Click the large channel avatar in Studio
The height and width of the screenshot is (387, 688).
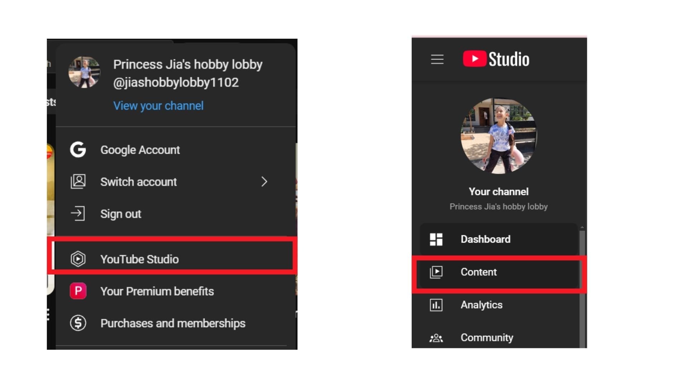(499, 136)
